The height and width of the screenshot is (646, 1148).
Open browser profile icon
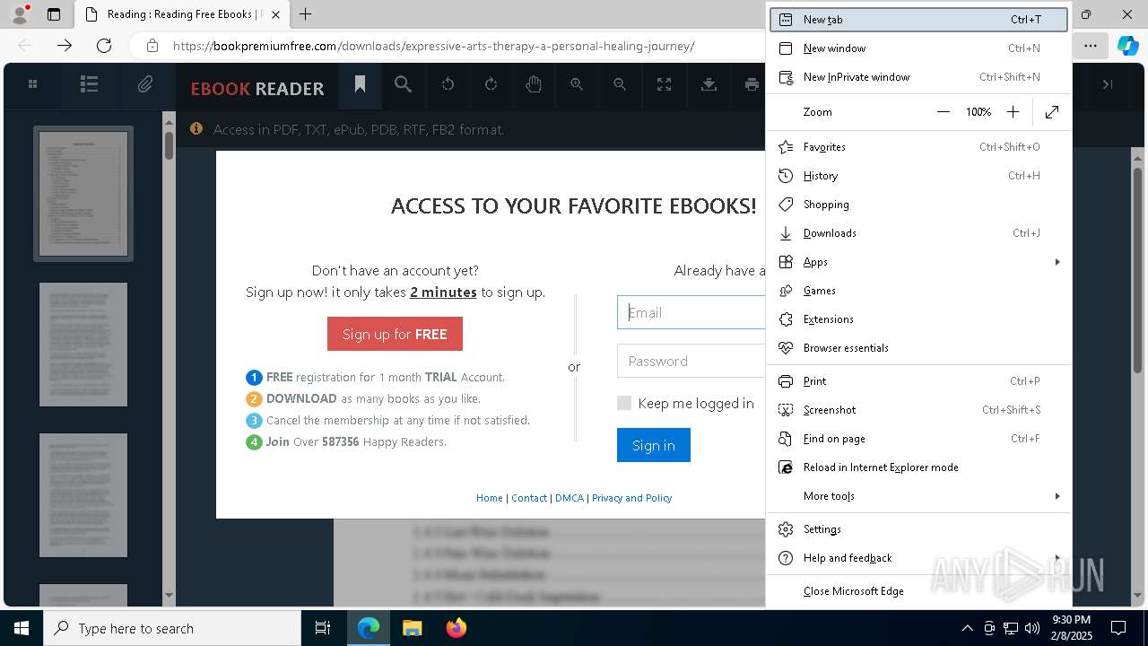click(19, 14)
